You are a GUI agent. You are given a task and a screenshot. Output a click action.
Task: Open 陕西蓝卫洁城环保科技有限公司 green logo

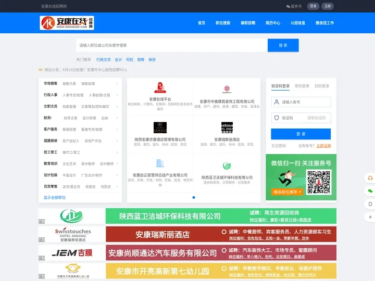point(227,165)
